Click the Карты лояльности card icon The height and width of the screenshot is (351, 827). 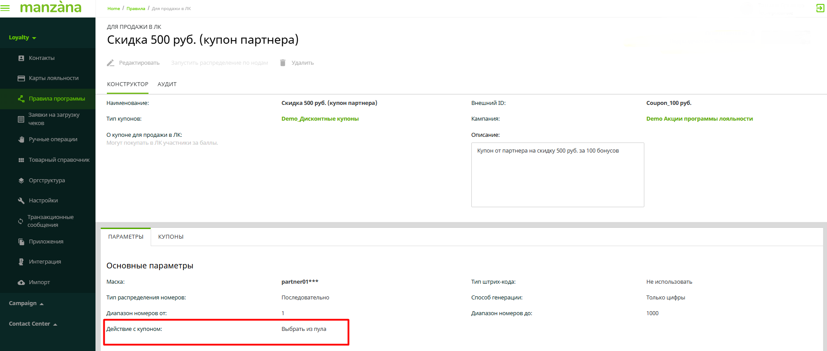[21, 78]
